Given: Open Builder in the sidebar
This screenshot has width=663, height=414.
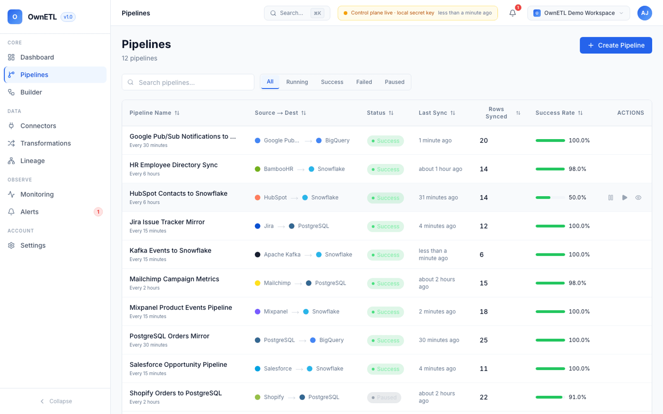Looking at the screenshot, I should (55, 92).
